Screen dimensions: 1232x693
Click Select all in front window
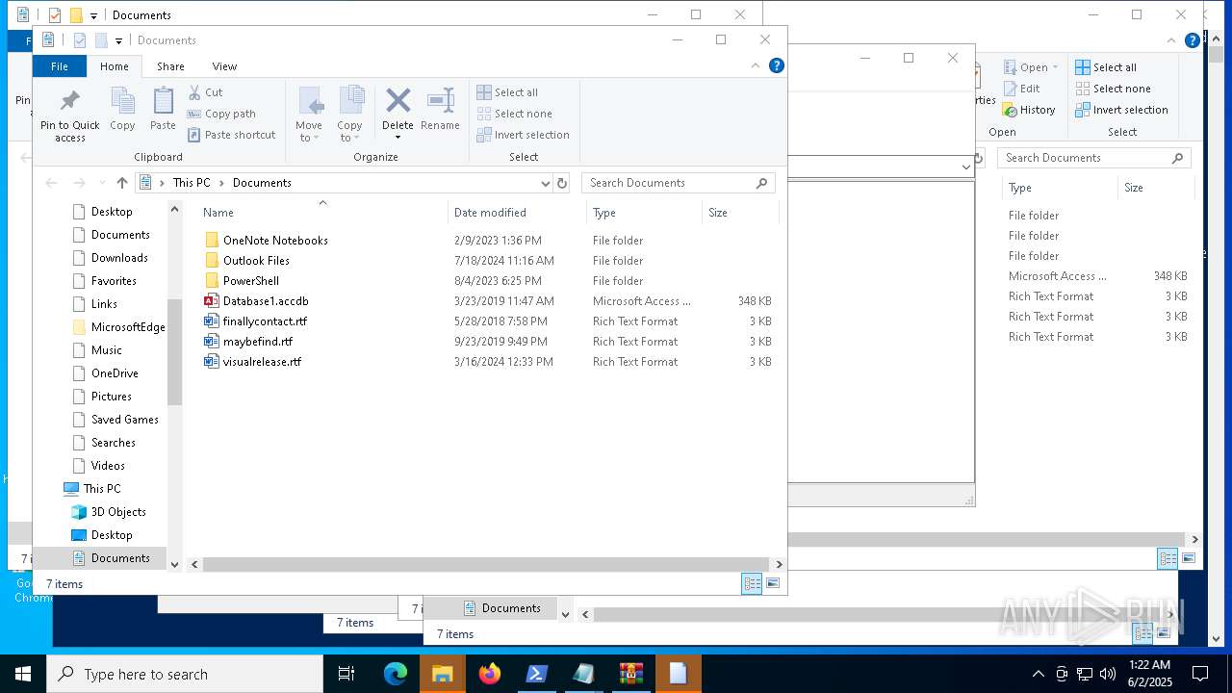tap(507, 92)
